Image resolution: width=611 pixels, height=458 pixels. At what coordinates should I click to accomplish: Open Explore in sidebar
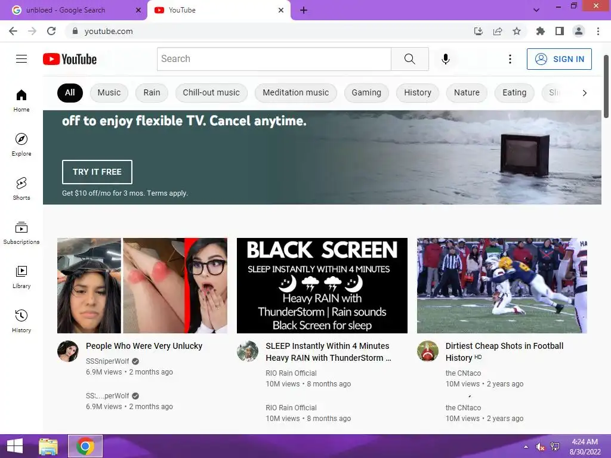coord(21,144)
